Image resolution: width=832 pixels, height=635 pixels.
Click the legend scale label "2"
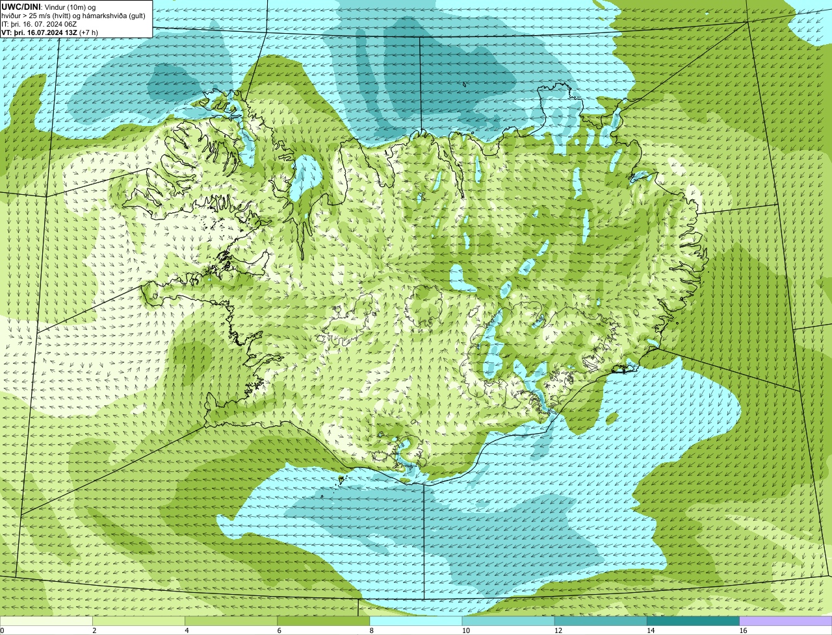click(x=94, y=630)
